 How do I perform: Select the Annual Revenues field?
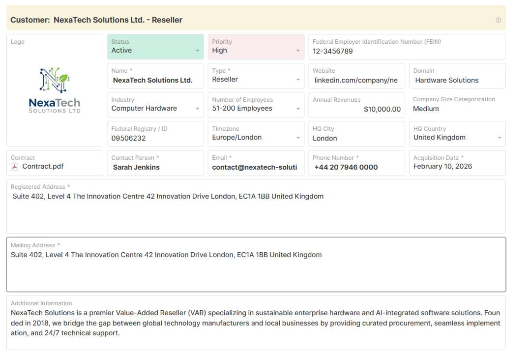357,109
